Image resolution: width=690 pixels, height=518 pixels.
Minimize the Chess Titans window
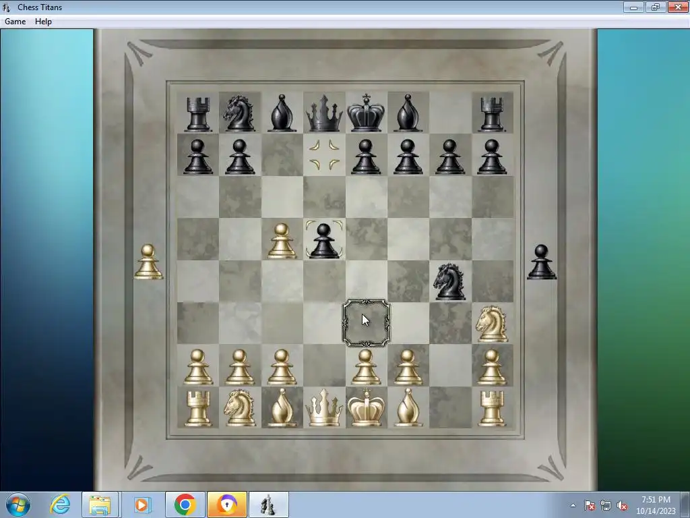point(633,7)
